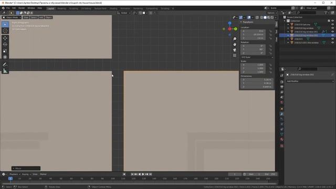This screenshot has width=336, height=189.
Task: Click the zoom view magnifier icon
Action: (x=235, y=39)
